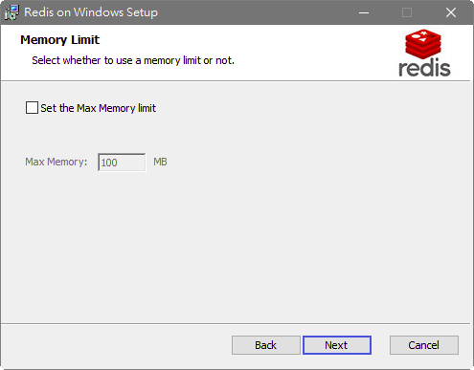This screenshot has height=370, width=474.
Task: Click the red Redis cube logo
Action: point(423,44)
